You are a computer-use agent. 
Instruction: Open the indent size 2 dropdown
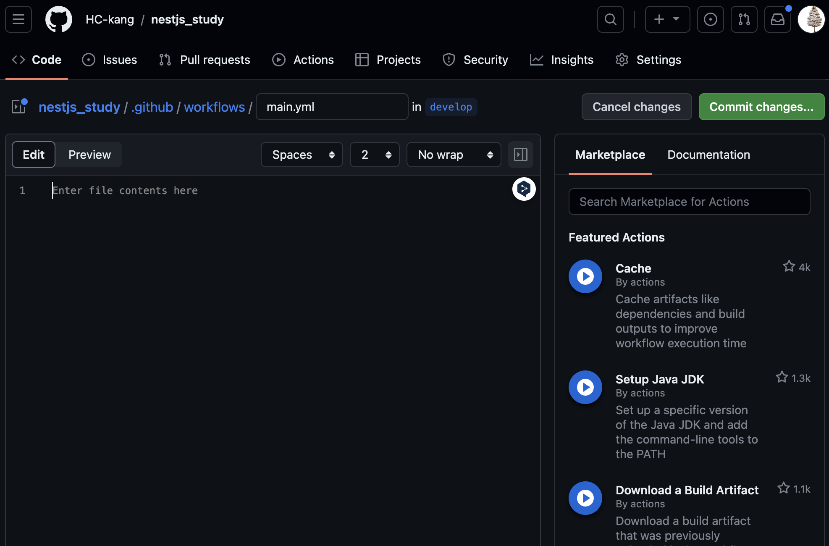[x=375, y=155]
